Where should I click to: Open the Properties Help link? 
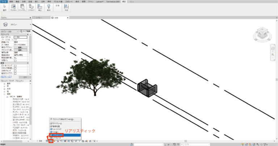pos(7,77)
